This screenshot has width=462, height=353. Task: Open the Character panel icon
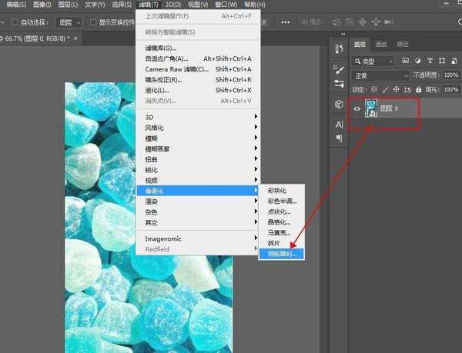339,124
